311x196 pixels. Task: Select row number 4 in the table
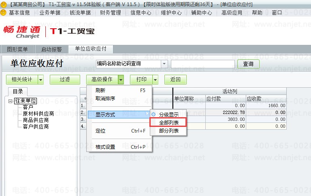(83, 126)
